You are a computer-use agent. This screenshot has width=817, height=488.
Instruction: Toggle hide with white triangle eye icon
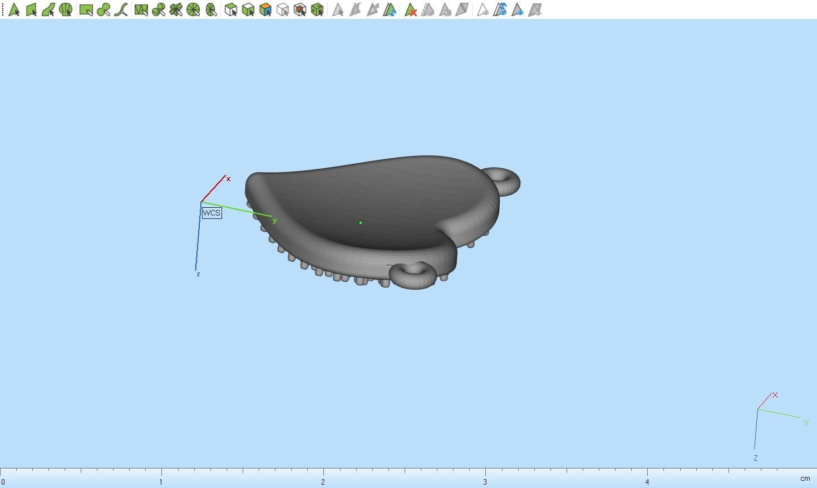point(483,9)
